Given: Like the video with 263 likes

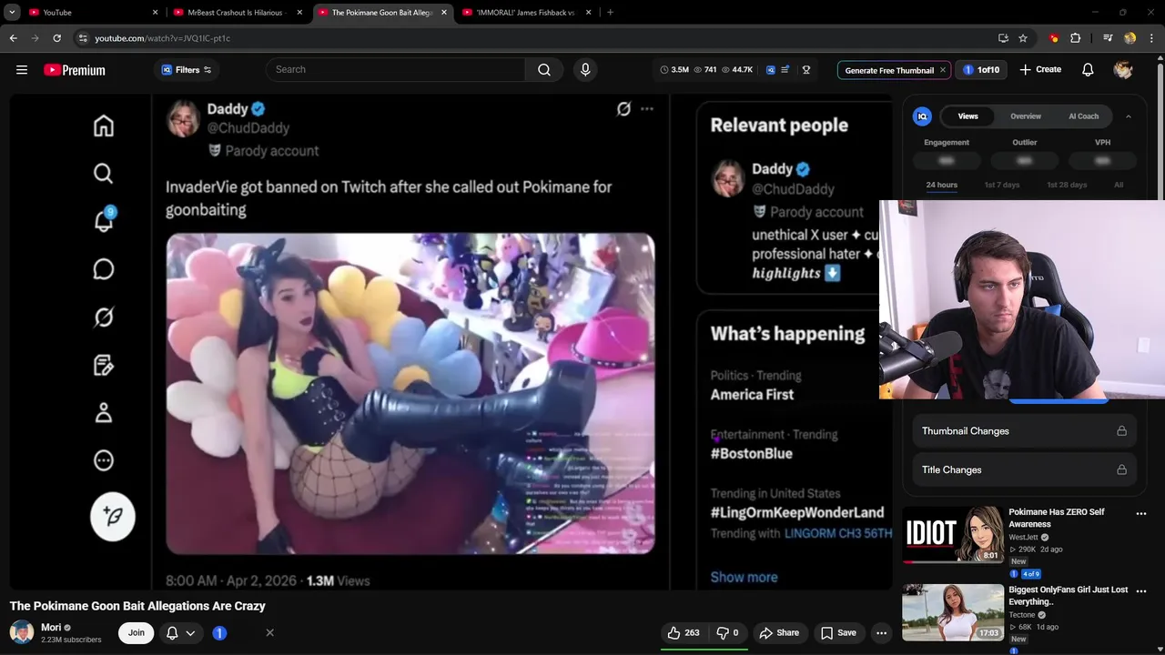Looking at the screenshot, I should [x=684, y=633].
